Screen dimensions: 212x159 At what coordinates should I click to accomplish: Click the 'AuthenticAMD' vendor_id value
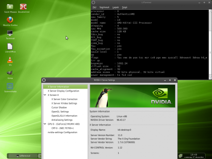(126, 14)
